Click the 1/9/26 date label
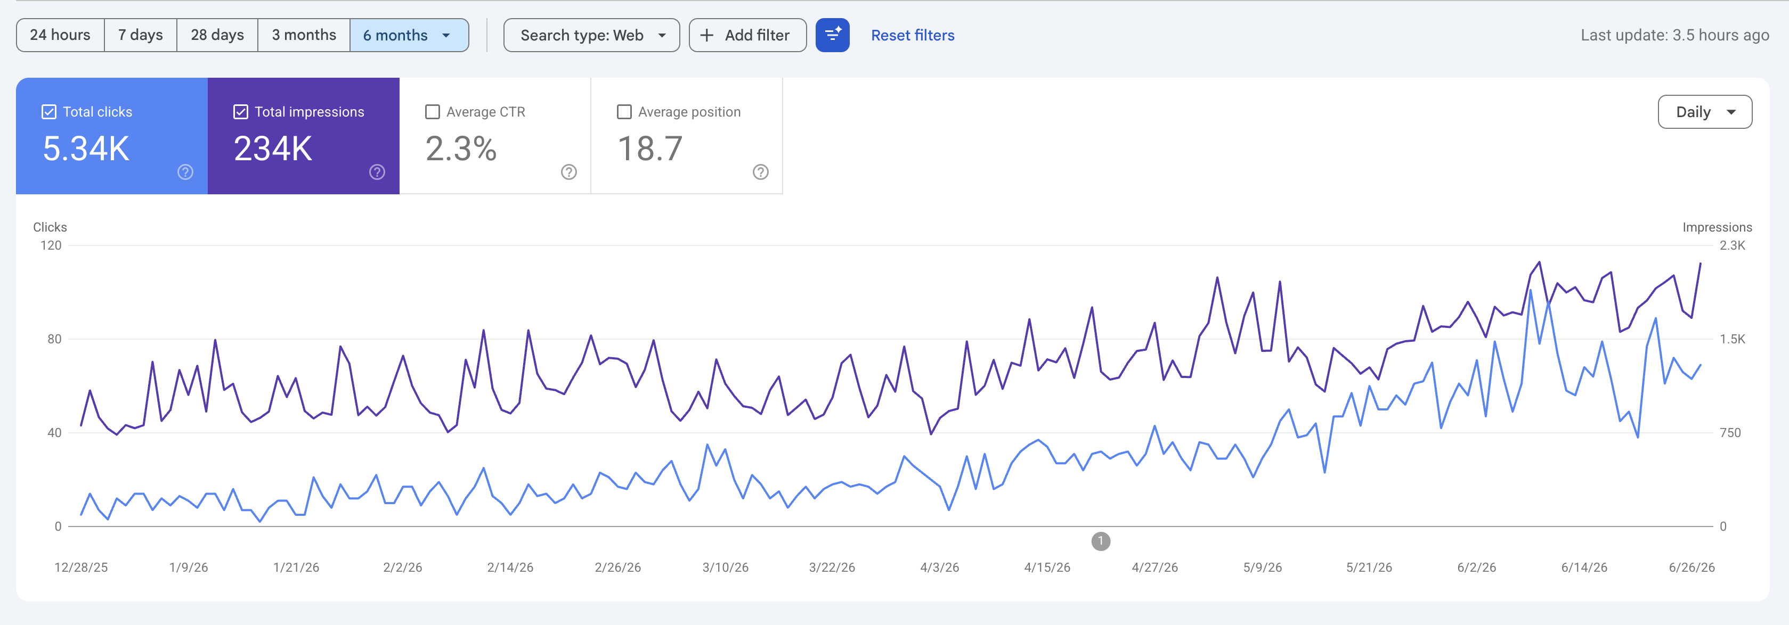Image resolution: width=1789 pixels, height=625 pixels. point(189,568)
